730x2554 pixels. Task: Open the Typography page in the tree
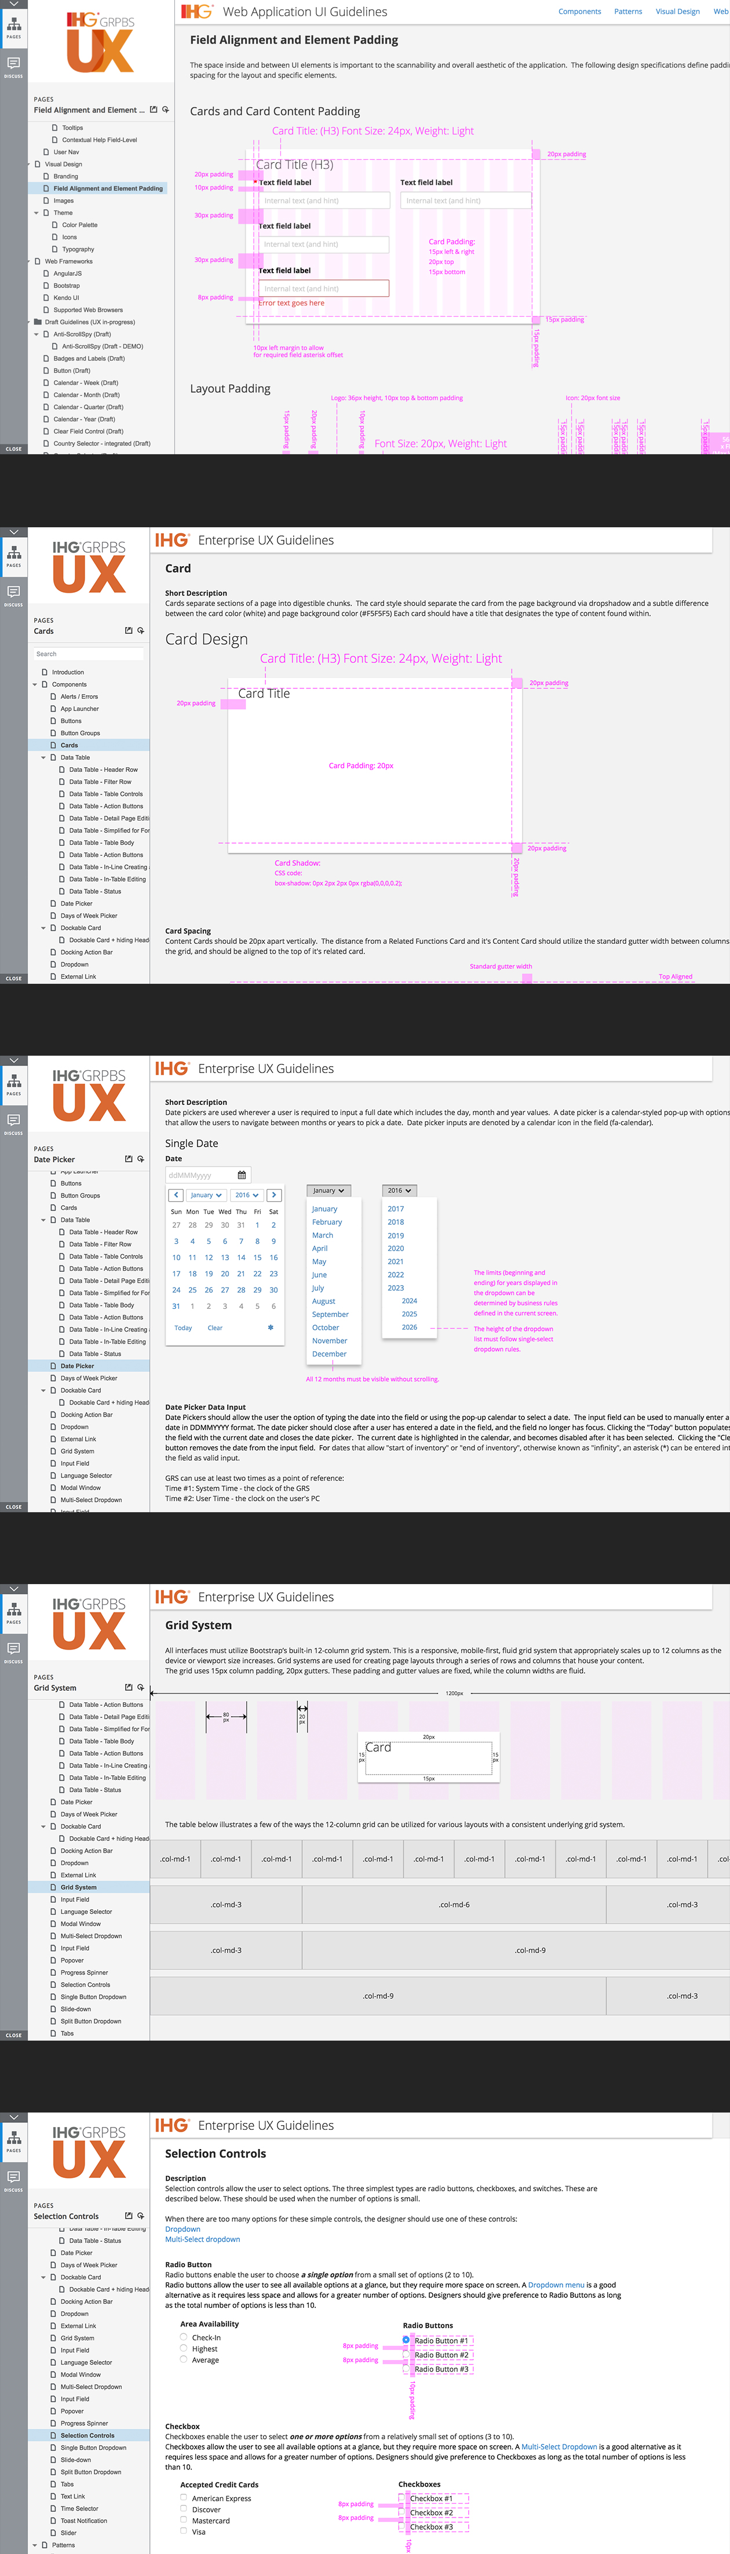coord(78,249)
